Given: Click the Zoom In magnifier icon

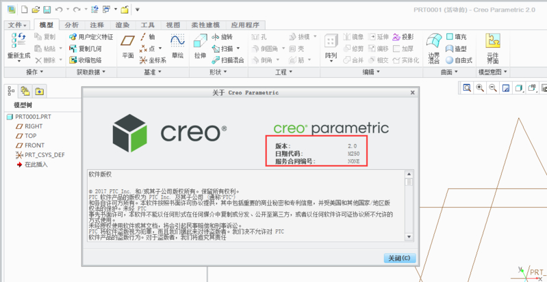Looking at the screenshot, I should click(480, 87).
